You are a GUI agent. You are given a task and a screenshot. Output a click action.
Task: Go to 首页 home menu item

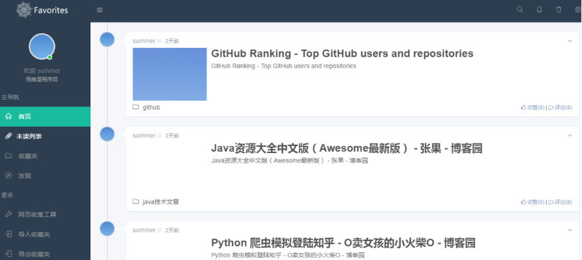point(45,117)
